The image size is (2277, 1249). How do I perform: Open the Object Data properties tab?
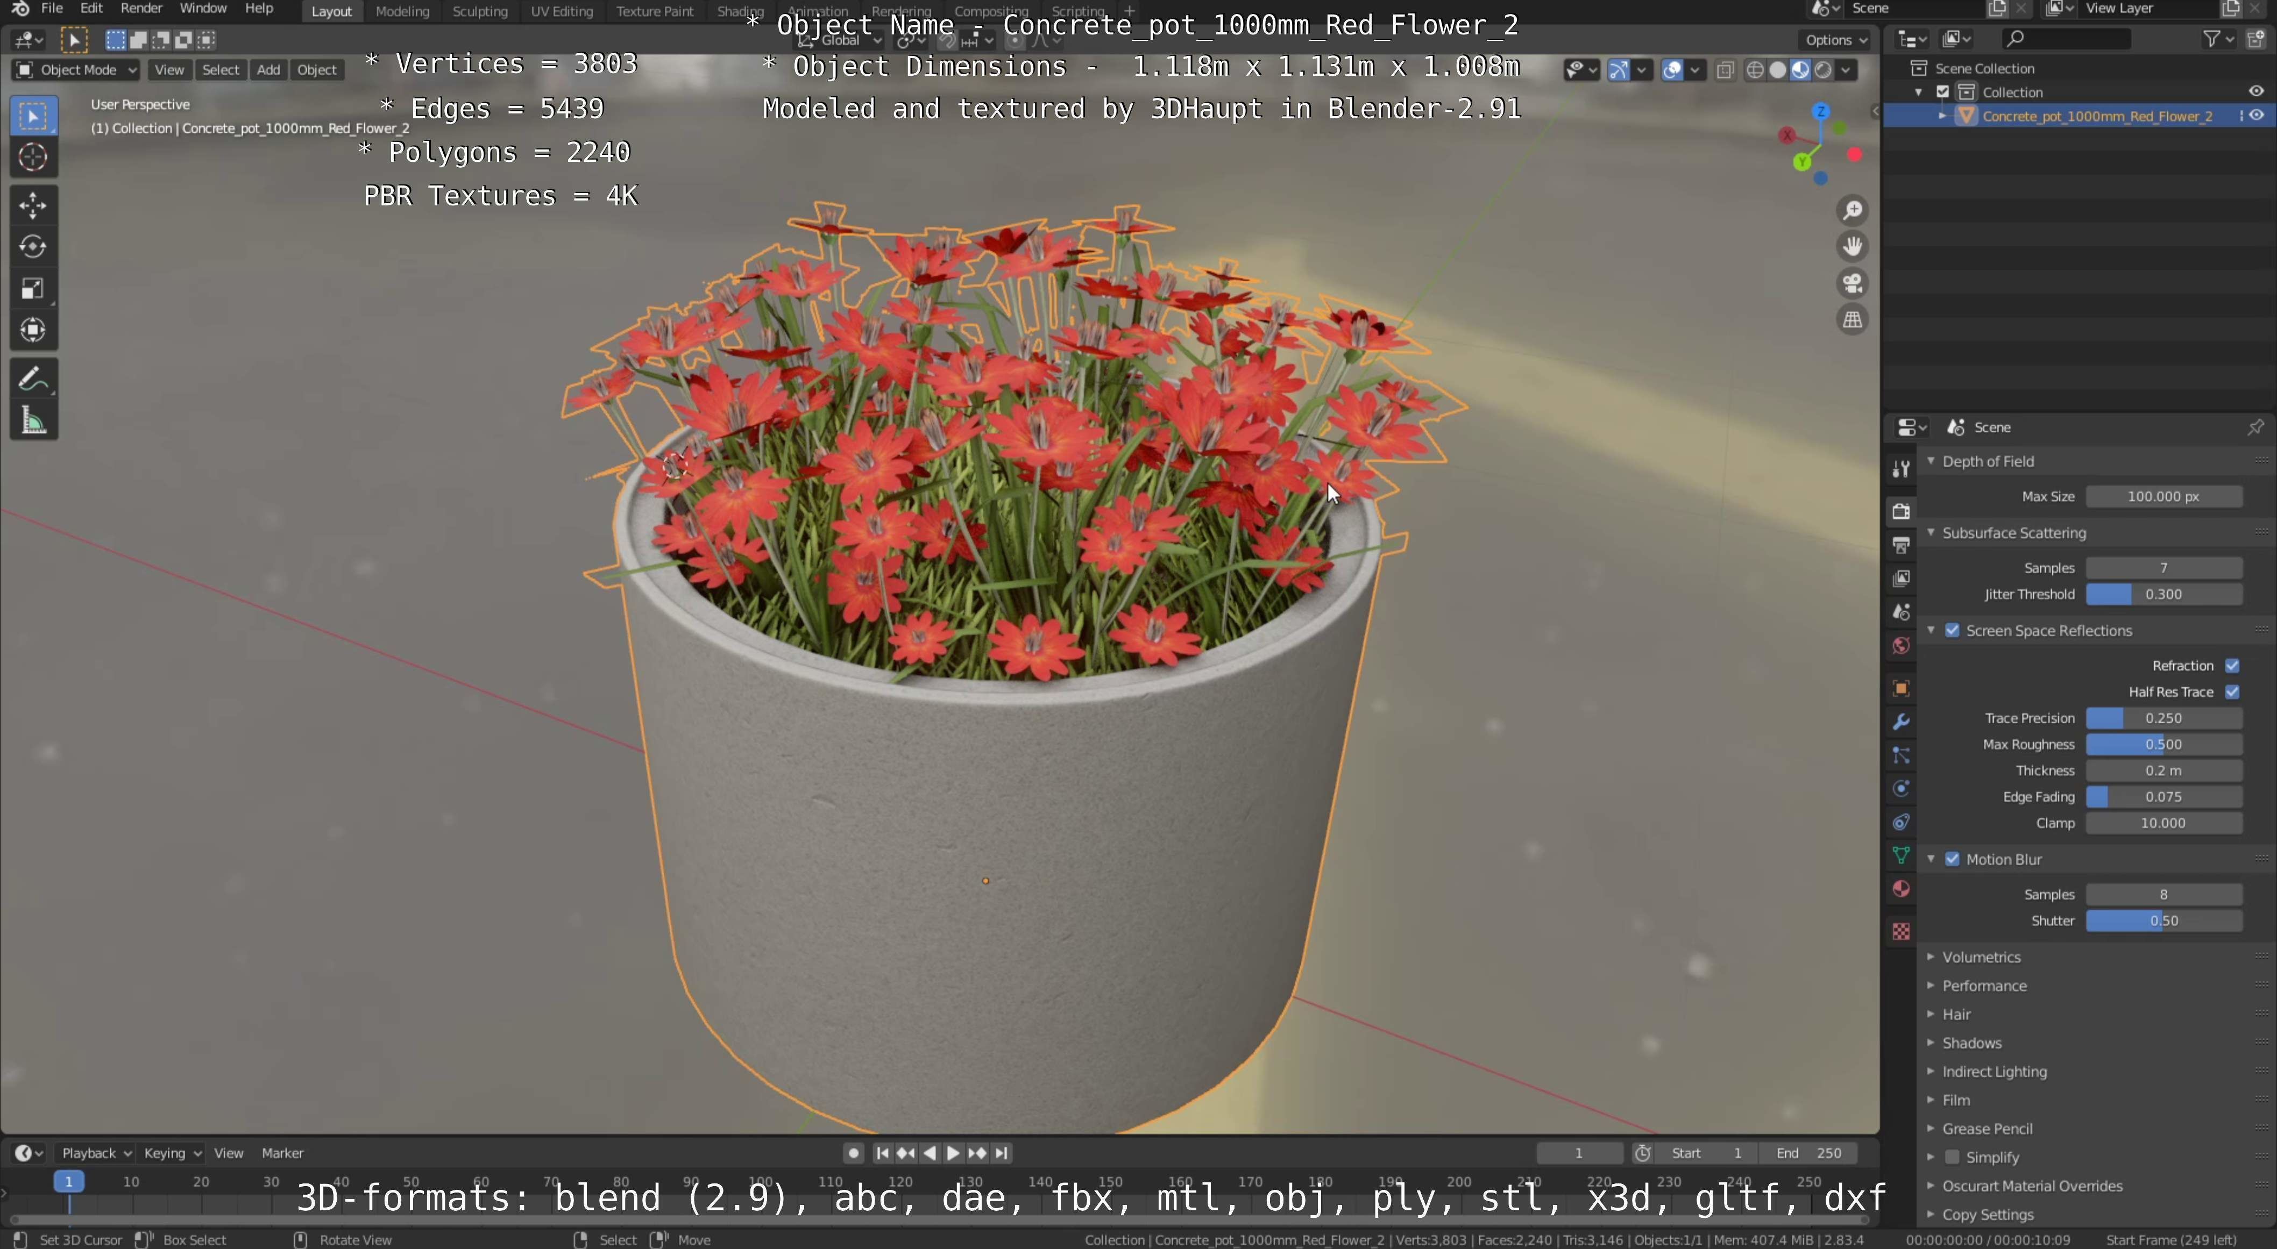tap(1900, 855)
